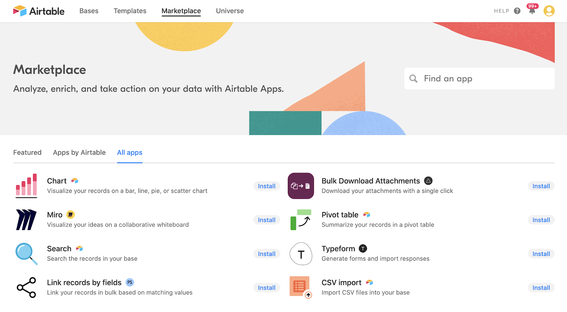This screenshot has height=312, width=567.
Task: Open the Templates page
Action: point(130,11)
